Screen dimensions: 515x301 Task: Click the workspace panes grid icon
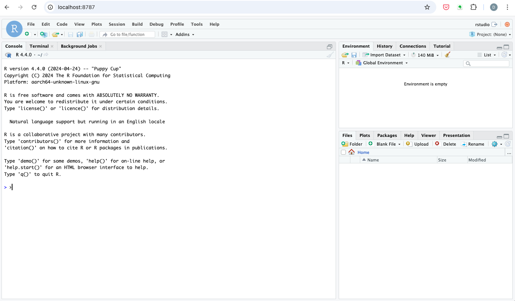(164, 34)
